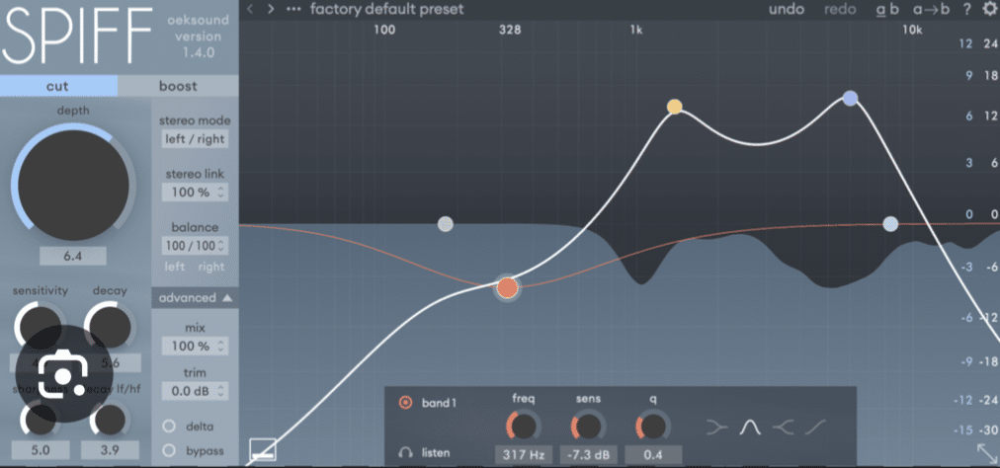Image resolution: width=1000 pixels, height=468 pixels.
Task: Click the undo button
Action: click(x=787, y=10)
